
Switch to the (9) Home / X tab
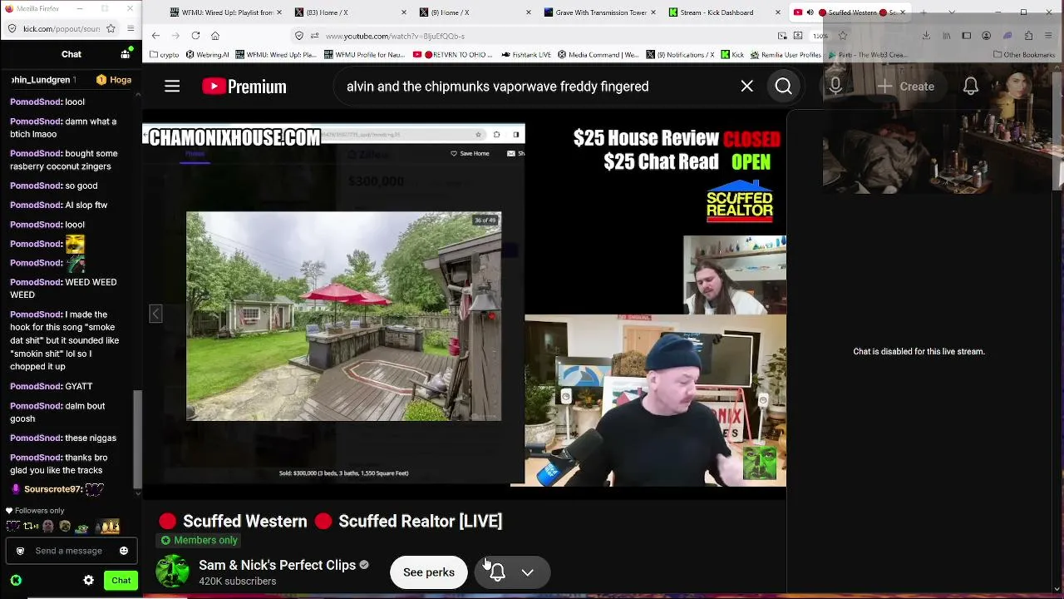474,12
